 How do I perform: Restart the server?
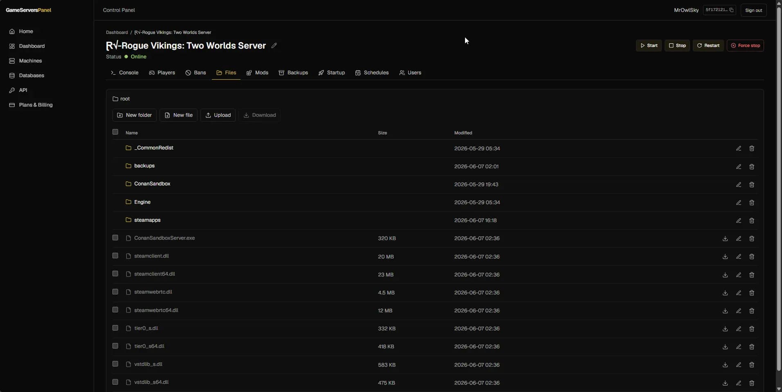tap(708, 45)
